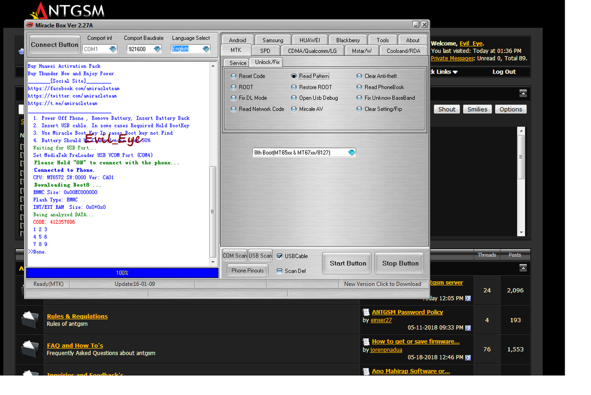Screen dimensions: 591x395
Task: Click the Connect Button in Miracle Box
Action: tap(55, 45)
